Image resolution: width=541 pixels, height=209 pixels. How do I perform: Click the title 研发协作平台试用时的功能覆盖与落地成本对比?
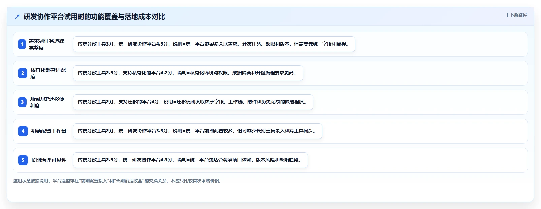tap(94, 17)
